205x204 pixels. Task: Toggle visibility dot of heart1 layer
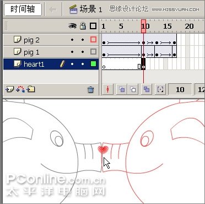coord(72,64)
